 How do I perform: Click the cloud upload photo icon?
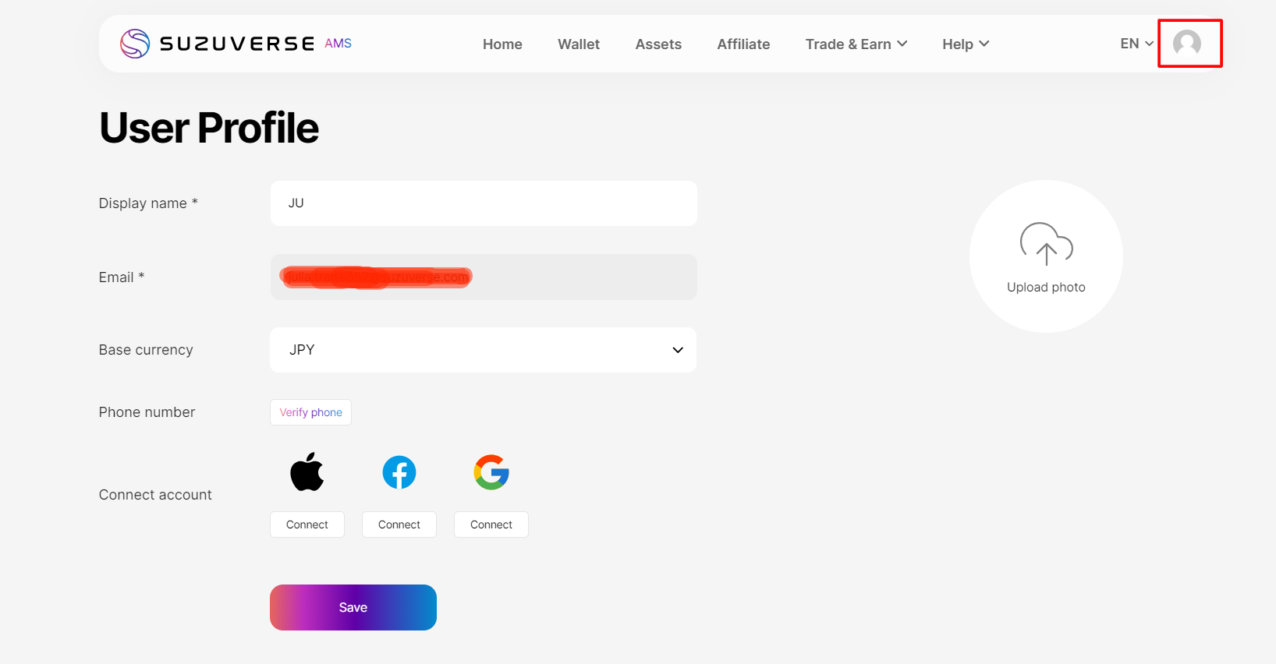pyautogui.click(x=1046, y=244)
